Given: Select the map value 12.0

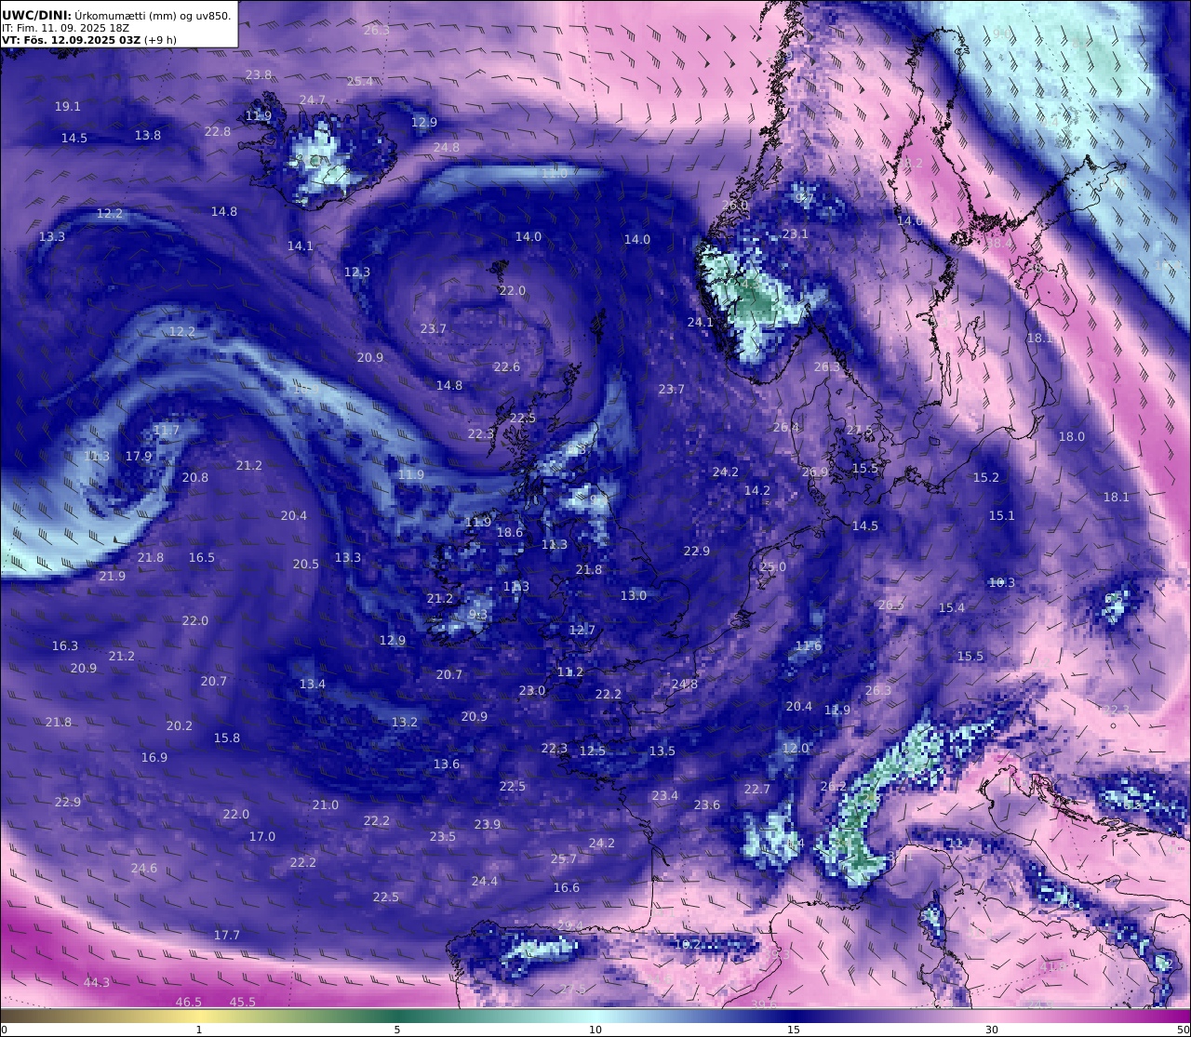Looking at the screenshot, I should click(795, 749).
